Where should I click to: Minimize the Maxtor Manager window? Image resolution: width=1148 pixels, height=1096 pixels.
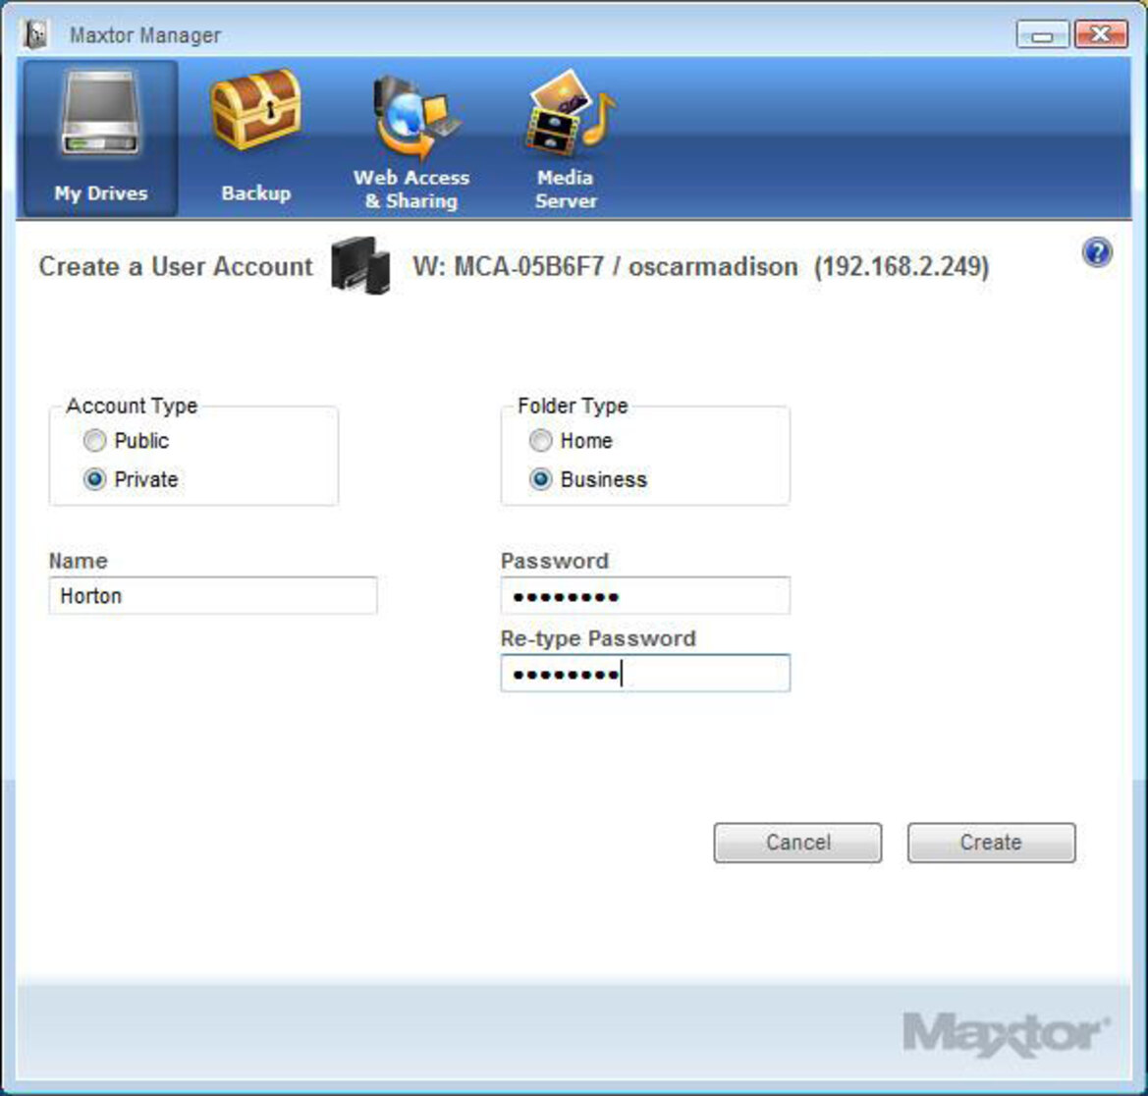click(1043, 34)
